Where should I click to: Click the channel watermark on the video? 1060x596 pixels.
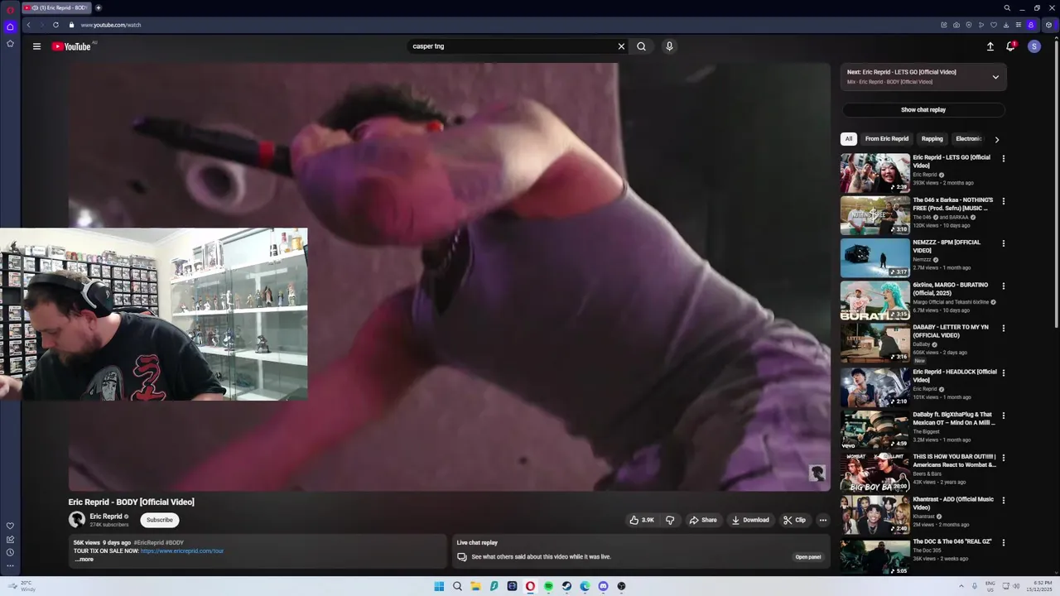pos(817,473)
